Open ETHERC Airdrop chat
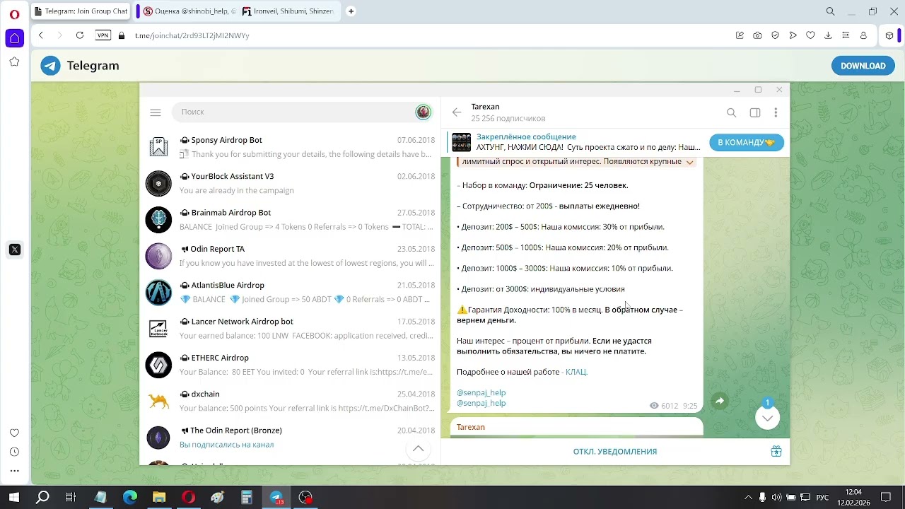This screenshot has height=509, width=905. tap(290, 365)
